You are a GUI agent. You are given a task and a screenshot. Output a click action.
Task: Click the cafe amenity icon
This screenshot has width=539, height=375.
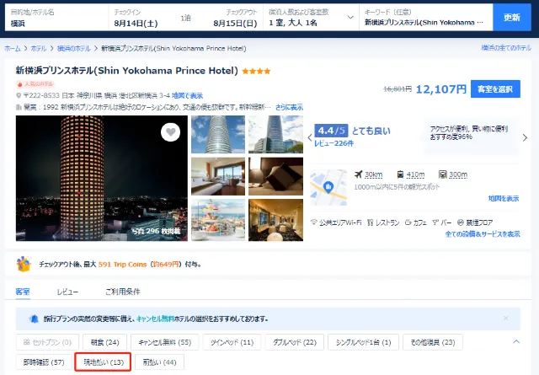tap(408, 222)
